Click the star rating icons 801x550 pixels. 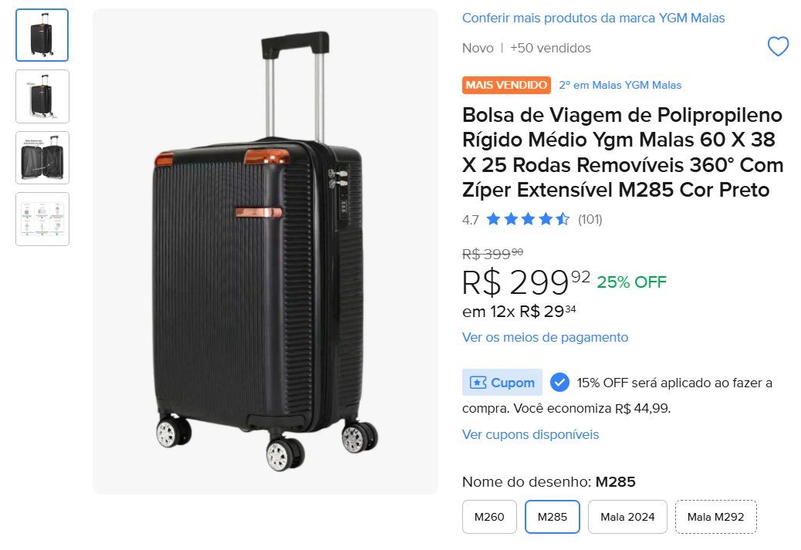click(528, 219)
